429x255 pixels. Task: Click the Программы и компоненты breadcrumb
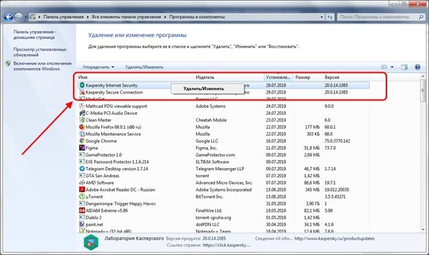[197, 17]
